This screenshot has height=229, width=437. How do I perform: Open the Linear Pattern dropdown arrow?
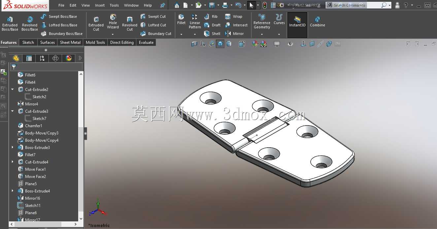pyautogui.click(x=195, y=34)
